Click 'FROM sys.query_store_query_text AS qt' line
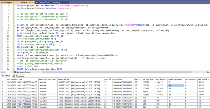Screen dimensions: 210x109 [x=40, y=36]
